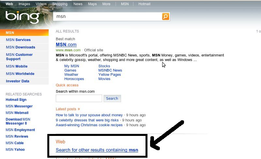Viewport: 261px width, 159px height.
Task: Click the www.msn.com green URL
Action: coord(68,50)
